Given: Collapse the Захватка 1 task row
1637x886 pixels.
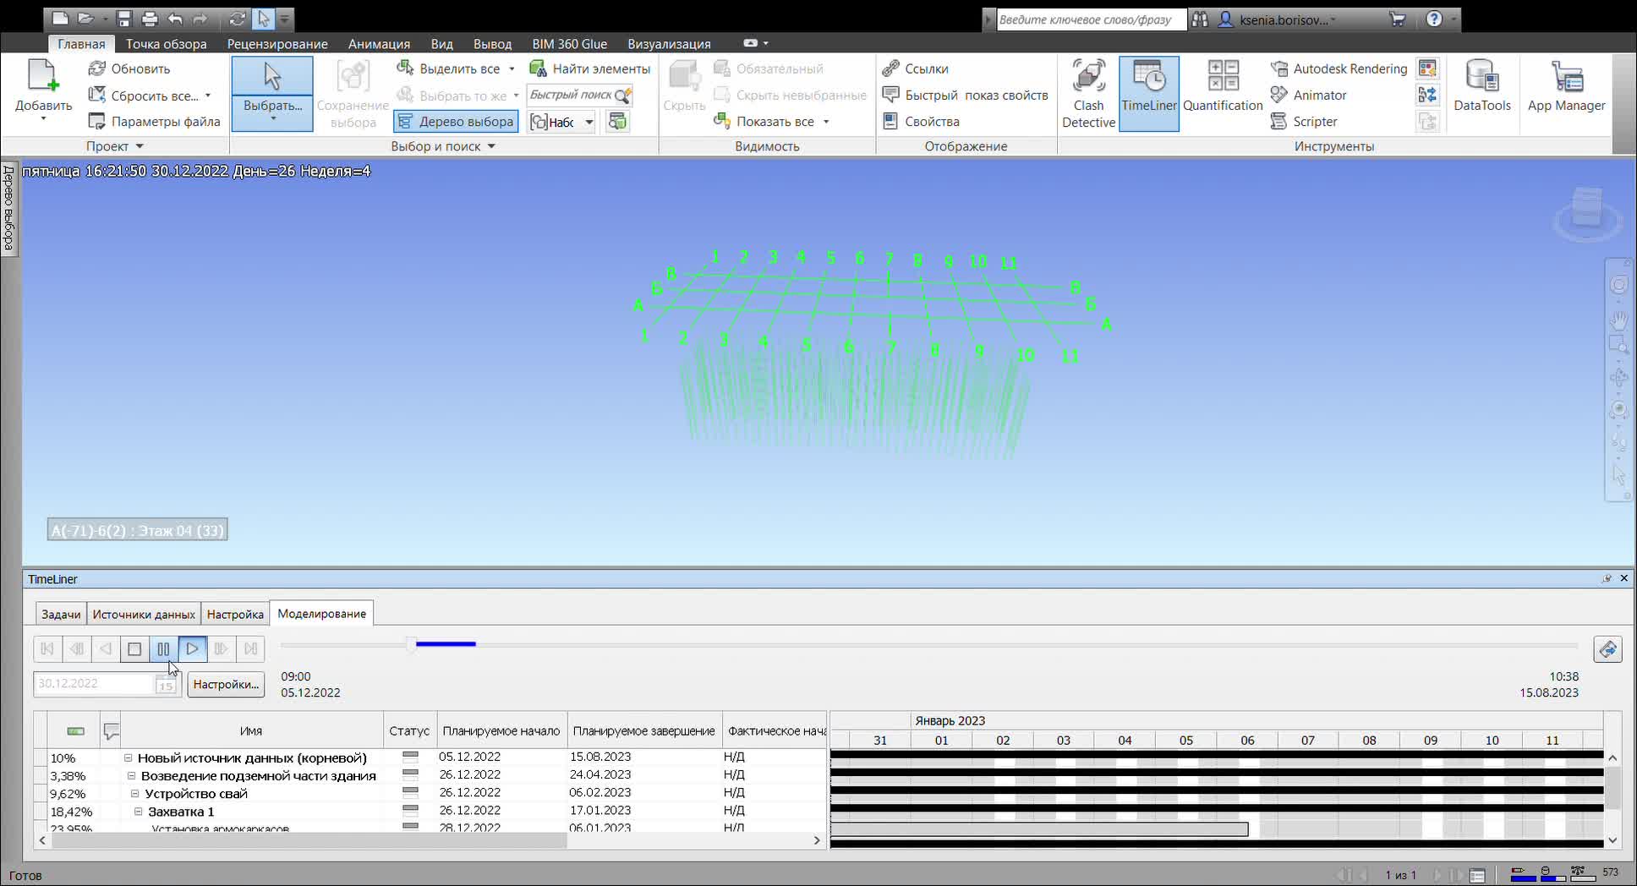Looking at the screenshot, I should click(138, 811).
